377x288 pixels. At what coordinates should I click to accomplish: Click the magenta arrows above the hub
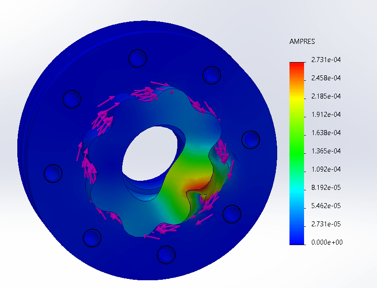(150, 91)
